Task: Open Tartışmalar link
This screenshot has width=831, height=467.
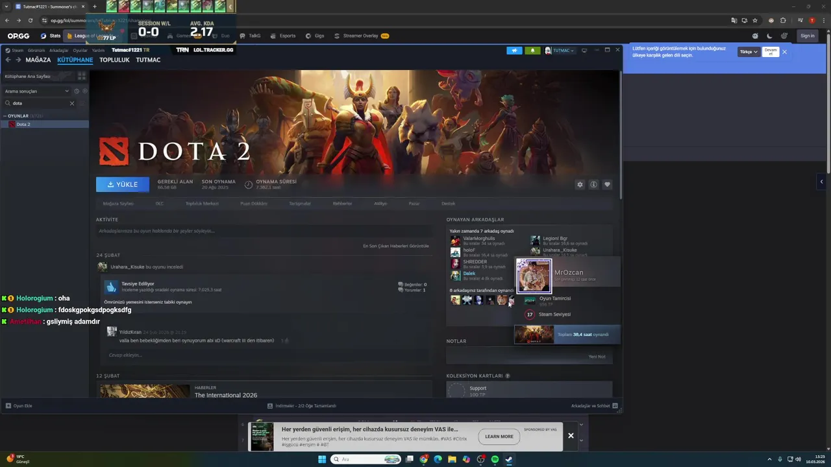Action: [x=300, y=204]
